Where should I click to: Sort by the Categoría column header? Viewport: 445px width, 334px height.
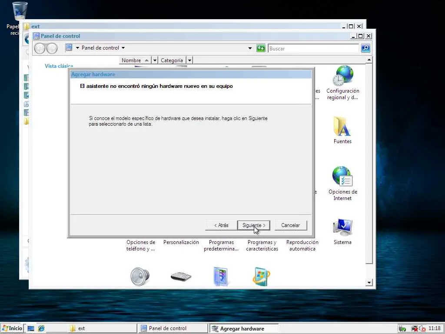pos(172,60)
